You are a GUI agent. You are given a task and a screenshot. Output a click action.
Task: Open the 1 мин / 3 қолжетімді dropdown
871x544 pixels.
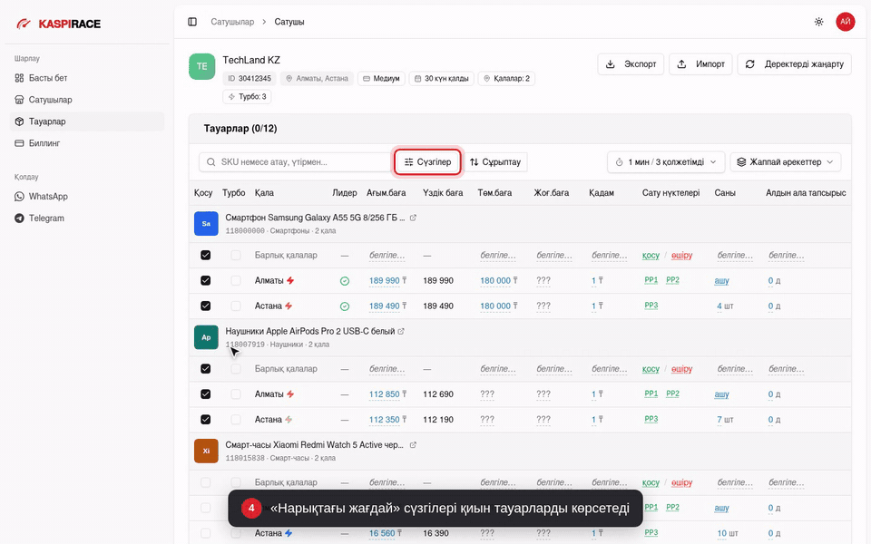(x=665, y=162)
